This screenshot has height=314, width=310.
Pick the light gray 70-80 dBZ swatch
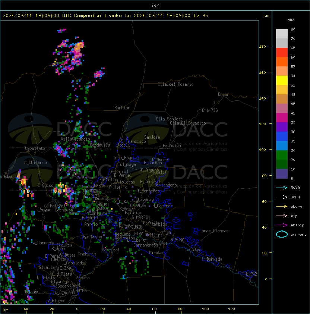[282, 34]
